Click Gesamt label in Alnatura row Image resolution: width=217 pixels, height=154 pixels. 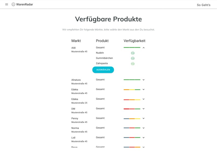(100, 80)
